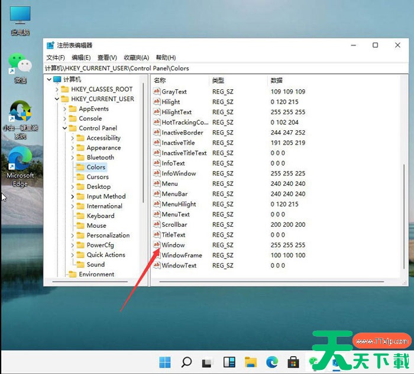
Task: Open the 帮助(H) menu
Action: click(166, 57)
